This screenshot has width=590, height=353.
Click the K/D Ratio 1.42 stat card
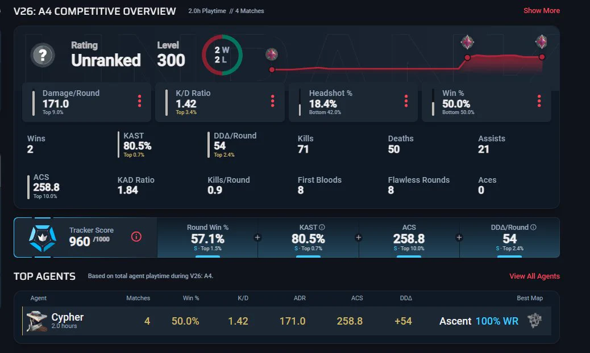click(220, 102)
